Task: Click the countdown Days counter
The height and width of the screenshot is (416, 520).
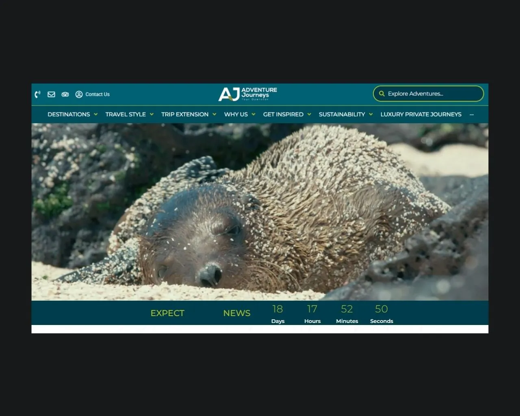Action: (278, 314)
